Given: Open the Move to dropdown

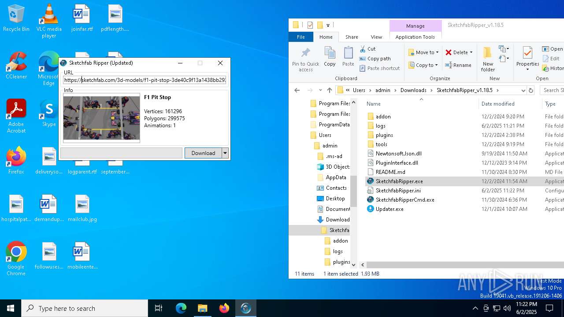Looking at the screenshot, I should pyautogui.click(x=423, y=52).
